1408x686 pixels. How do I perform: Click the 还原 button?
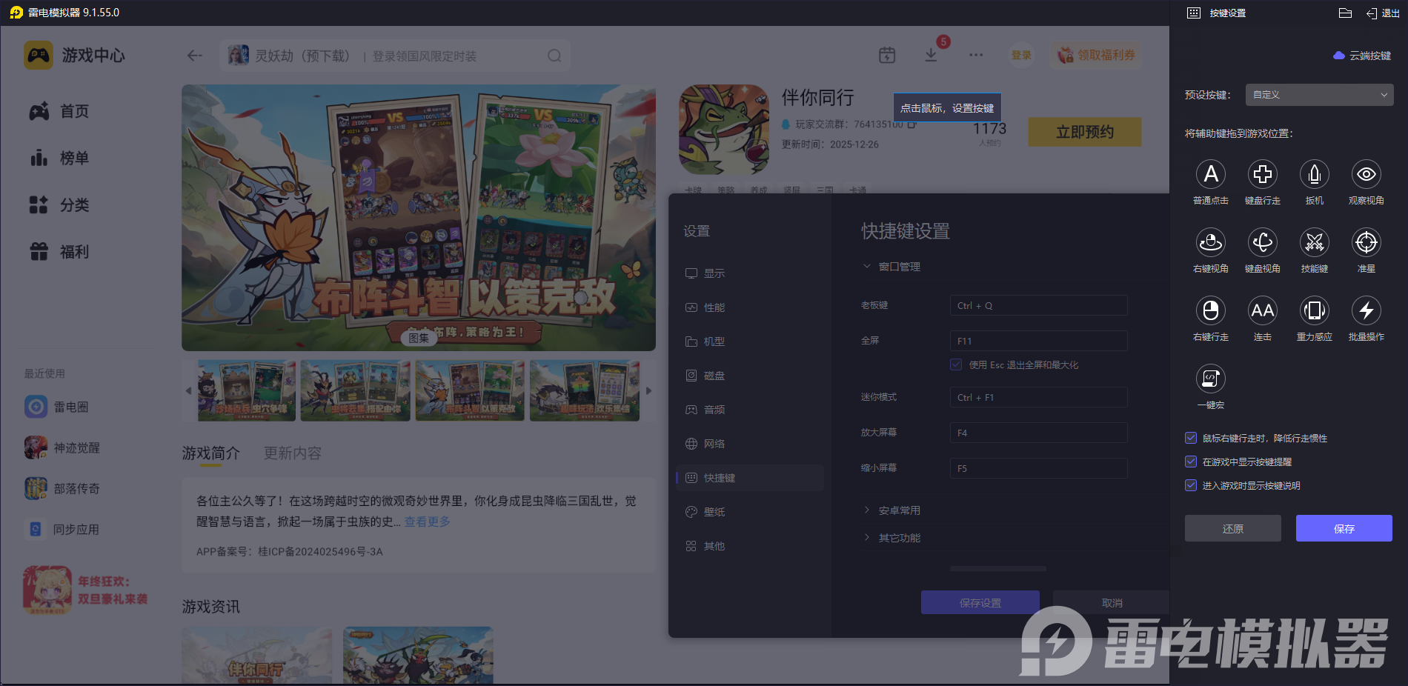[x=1233, y=528]
